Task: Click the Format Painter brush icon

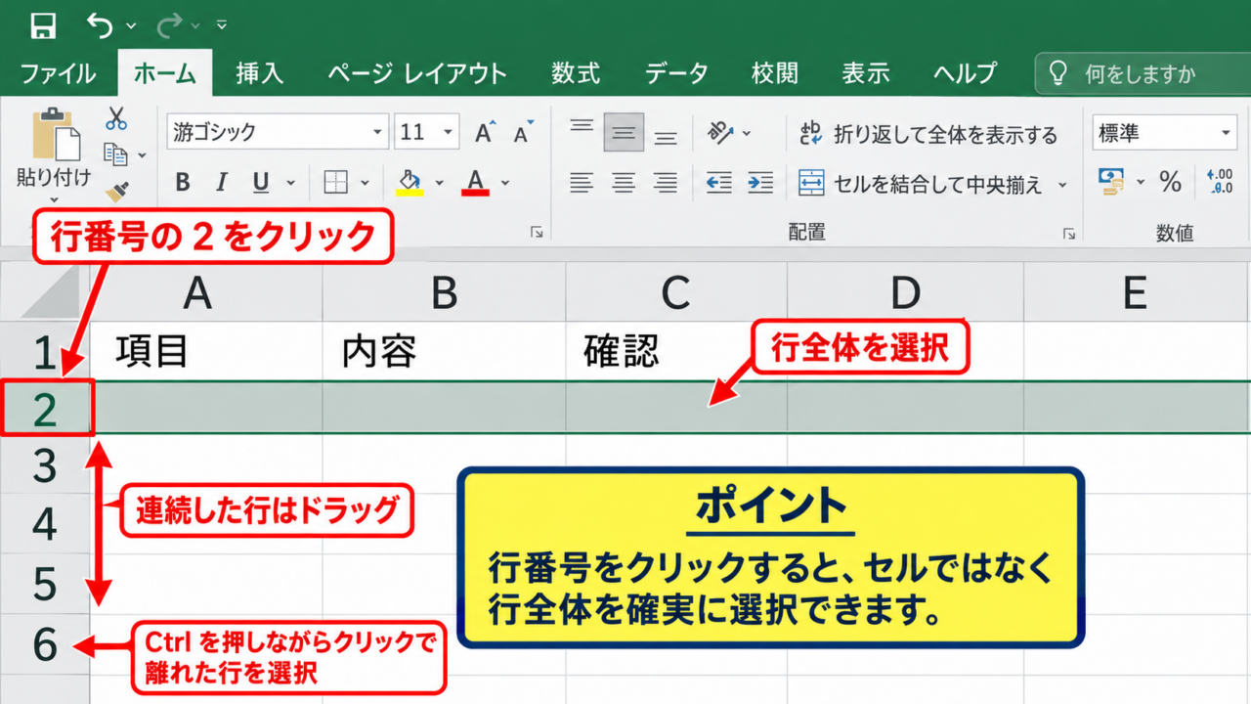Action: (117, 193)
